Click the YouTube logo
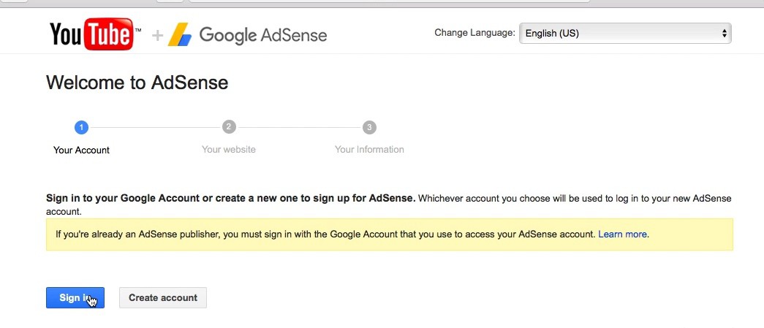This screenshot has width=764, height=328. [95, 34]
